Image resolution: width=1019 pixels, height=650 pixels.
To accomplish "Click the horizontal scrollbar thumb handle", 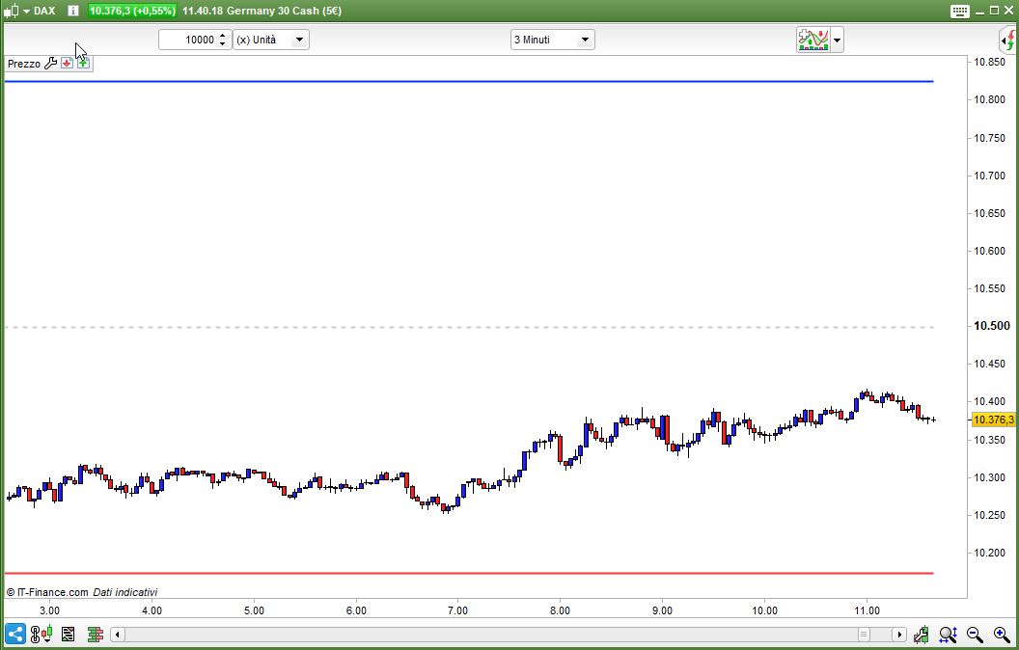I will coord(864,635).
